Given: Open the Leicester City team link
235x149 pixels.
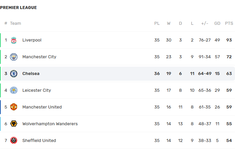Looking at the screenshot, I should click(36, 90).
